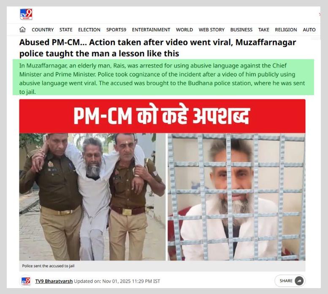The image size is (328, 294).
Task: Click the TV9 logo at top left
Action: click(26, 14)
